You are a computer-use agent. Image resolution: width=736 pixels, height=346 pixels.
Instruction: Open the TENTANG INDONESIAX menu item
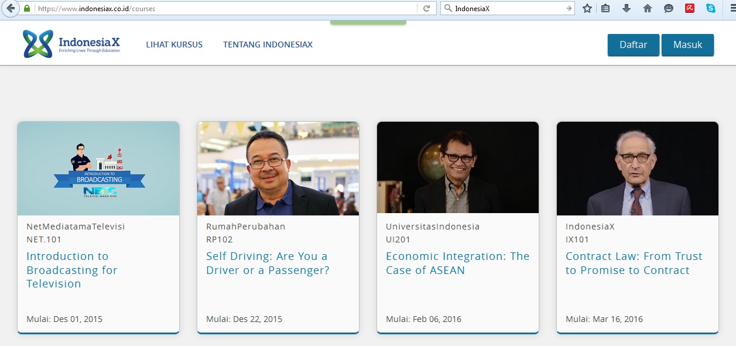pos(268,44)
